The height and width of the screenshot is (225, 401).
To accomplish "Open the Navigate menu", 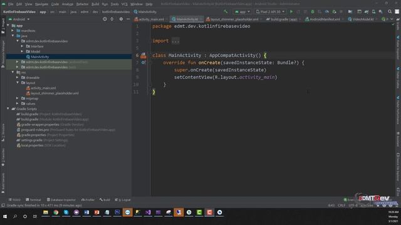I will point(41,4).
